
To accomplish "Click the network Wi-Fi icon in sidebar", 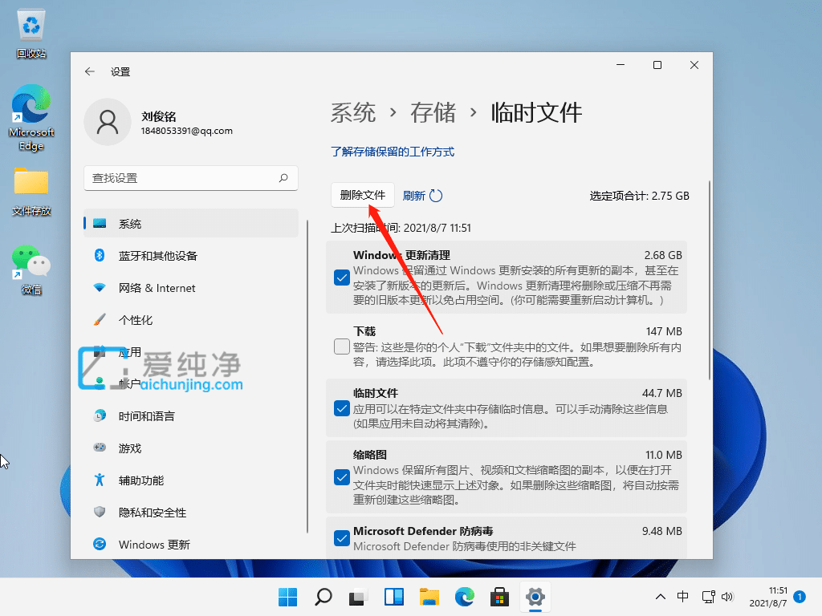I will point(100,288).
